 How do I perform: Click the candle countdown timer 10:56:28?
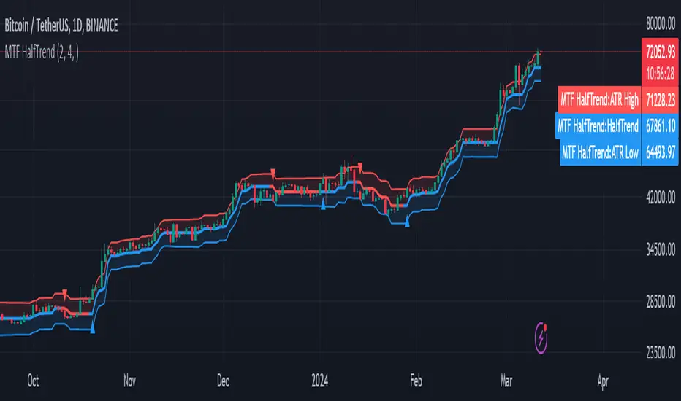(x=660, y=73)
